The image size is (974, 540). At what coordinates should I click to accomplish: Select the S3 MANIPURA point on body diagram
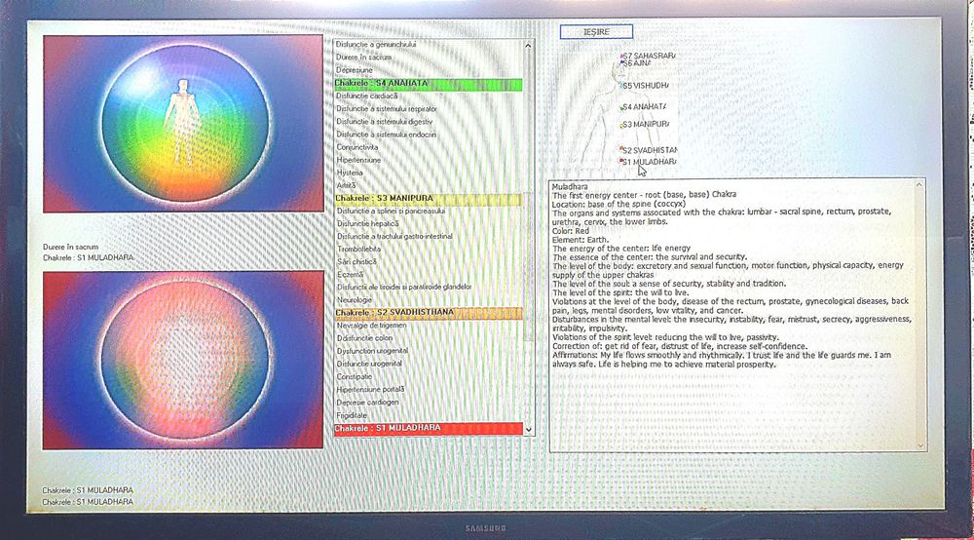pyautogui.click(x=645, y=125)
